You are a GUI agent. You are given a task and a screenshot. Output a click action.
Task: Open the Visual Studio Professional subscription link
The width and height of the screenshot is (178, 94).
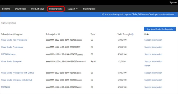coord(12,47)
